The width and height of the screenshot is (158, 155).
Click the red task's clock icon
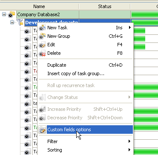point(27,71)
